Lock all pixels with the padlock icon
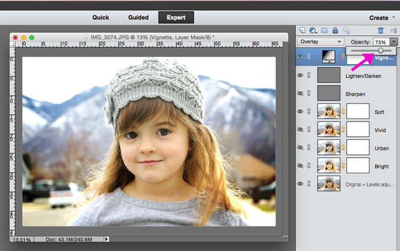 (335, 30)
